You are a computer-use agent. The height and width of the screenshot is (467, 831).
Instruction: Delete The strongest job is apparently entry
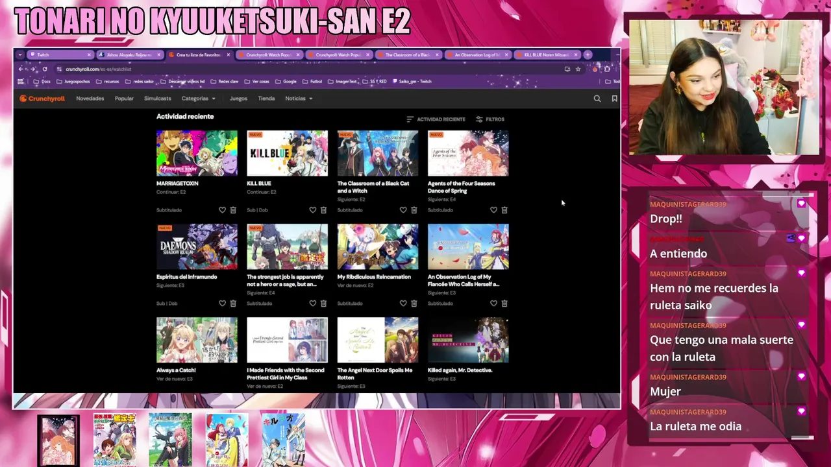pos(323,304)
